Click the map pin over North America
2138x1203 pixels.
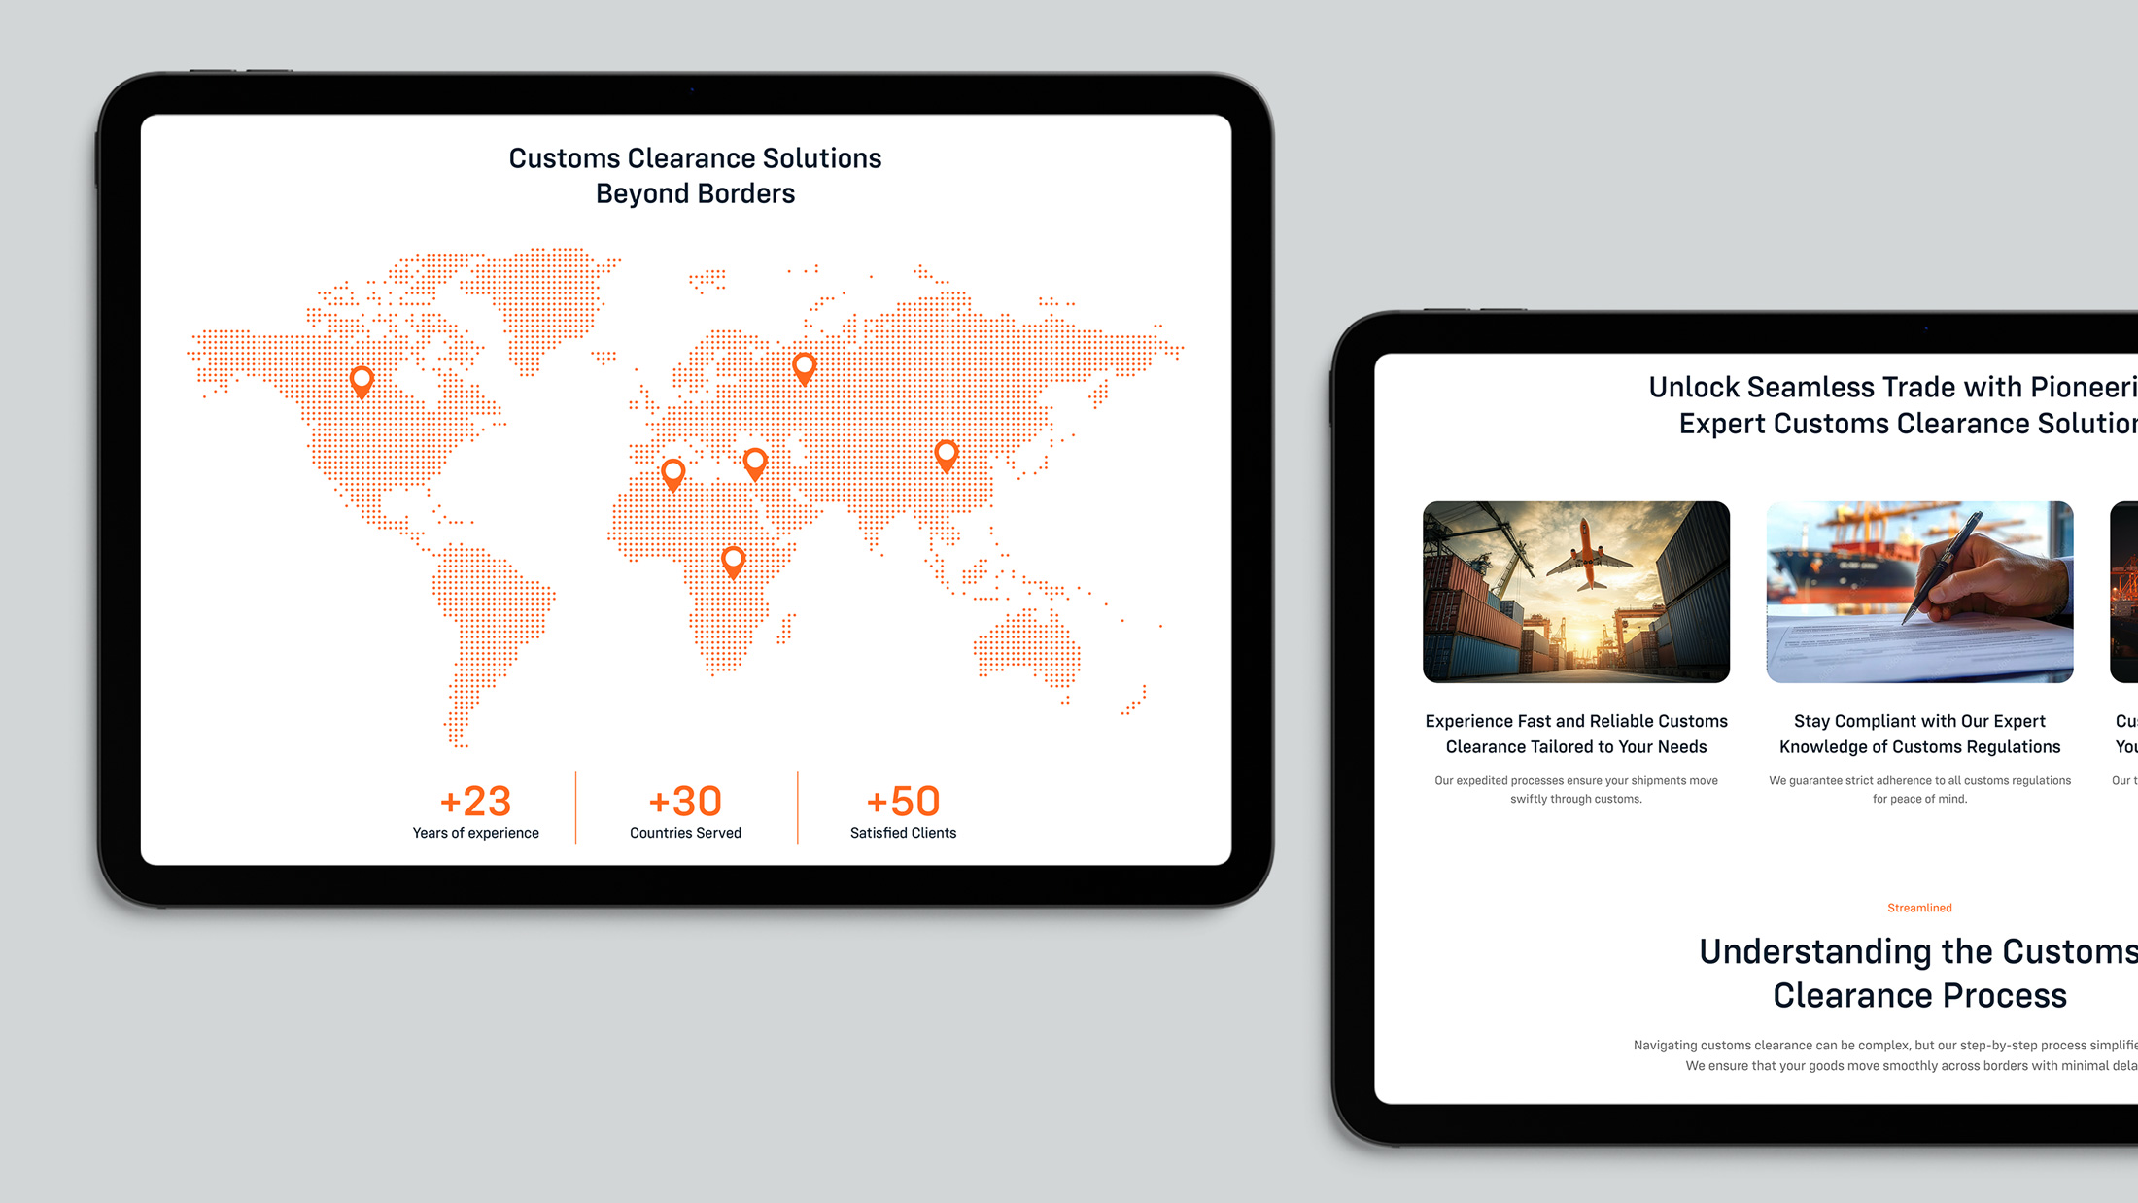pyautogui.click(x=362, y=380)
